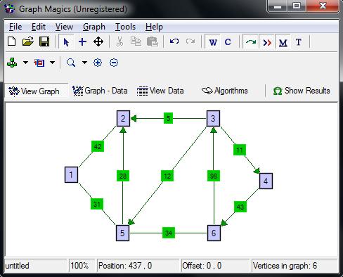343x277 pixels.
Task: Click the green graph generator icon
Action: (x=12, y=63)
